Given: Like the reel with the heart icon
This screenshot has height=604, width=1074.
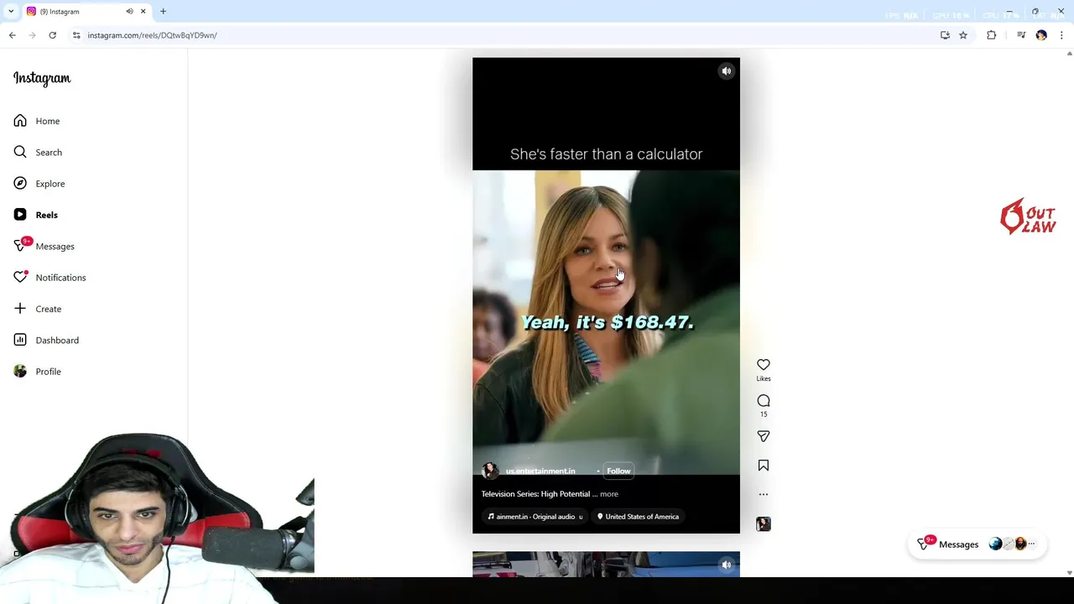Looking at the screenshot, I should click(x=764, y=364).
